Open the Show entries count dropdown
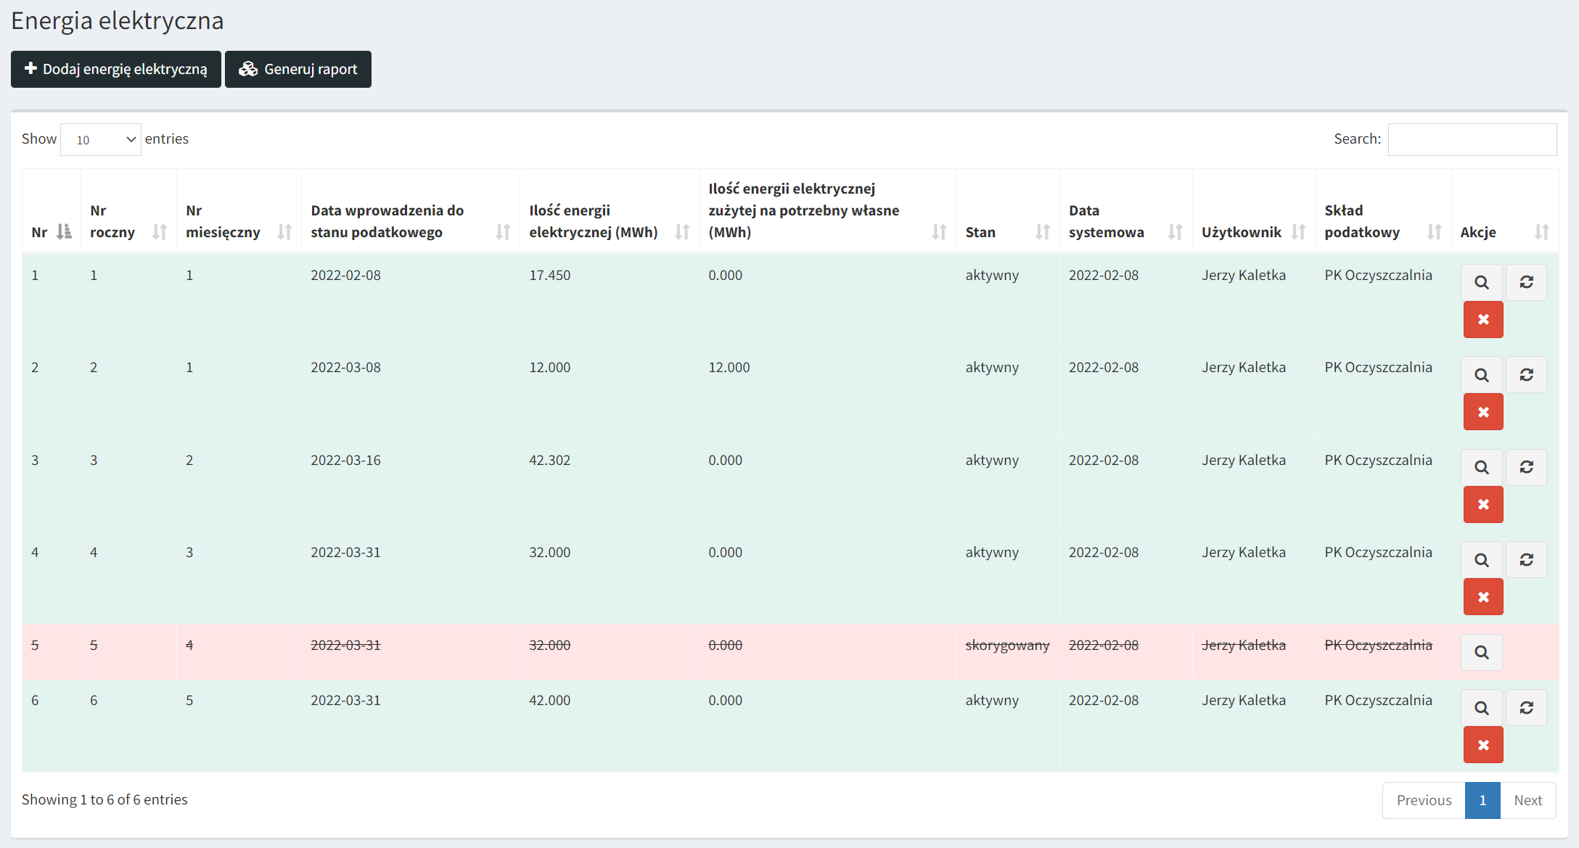Image resolution: width=1579 pixels, height=848 pixels. [x=101, y=139]
